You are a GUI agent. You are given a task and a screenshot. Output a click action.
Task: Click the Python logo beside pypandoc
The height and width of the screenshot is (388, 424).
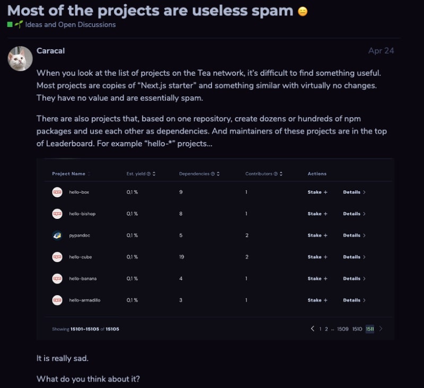[57, 235]
